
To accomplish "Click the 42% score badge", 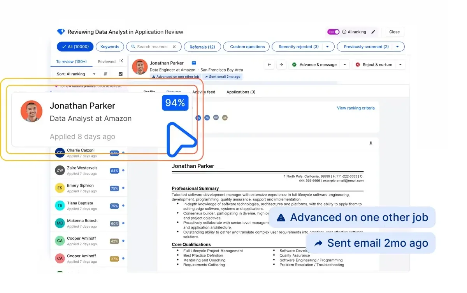I will (114, 241).
